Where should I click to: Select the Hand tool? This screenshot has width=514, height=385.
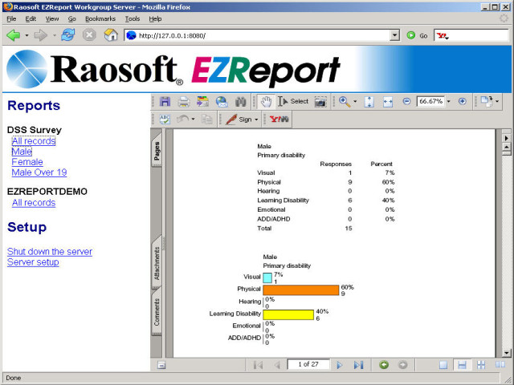pos(266,102)
